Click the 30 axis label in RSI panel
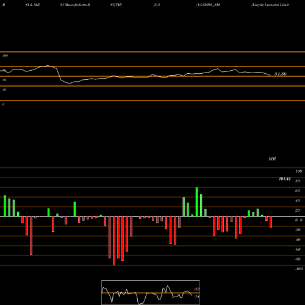The image size is (305, 305). coord(4,90)
